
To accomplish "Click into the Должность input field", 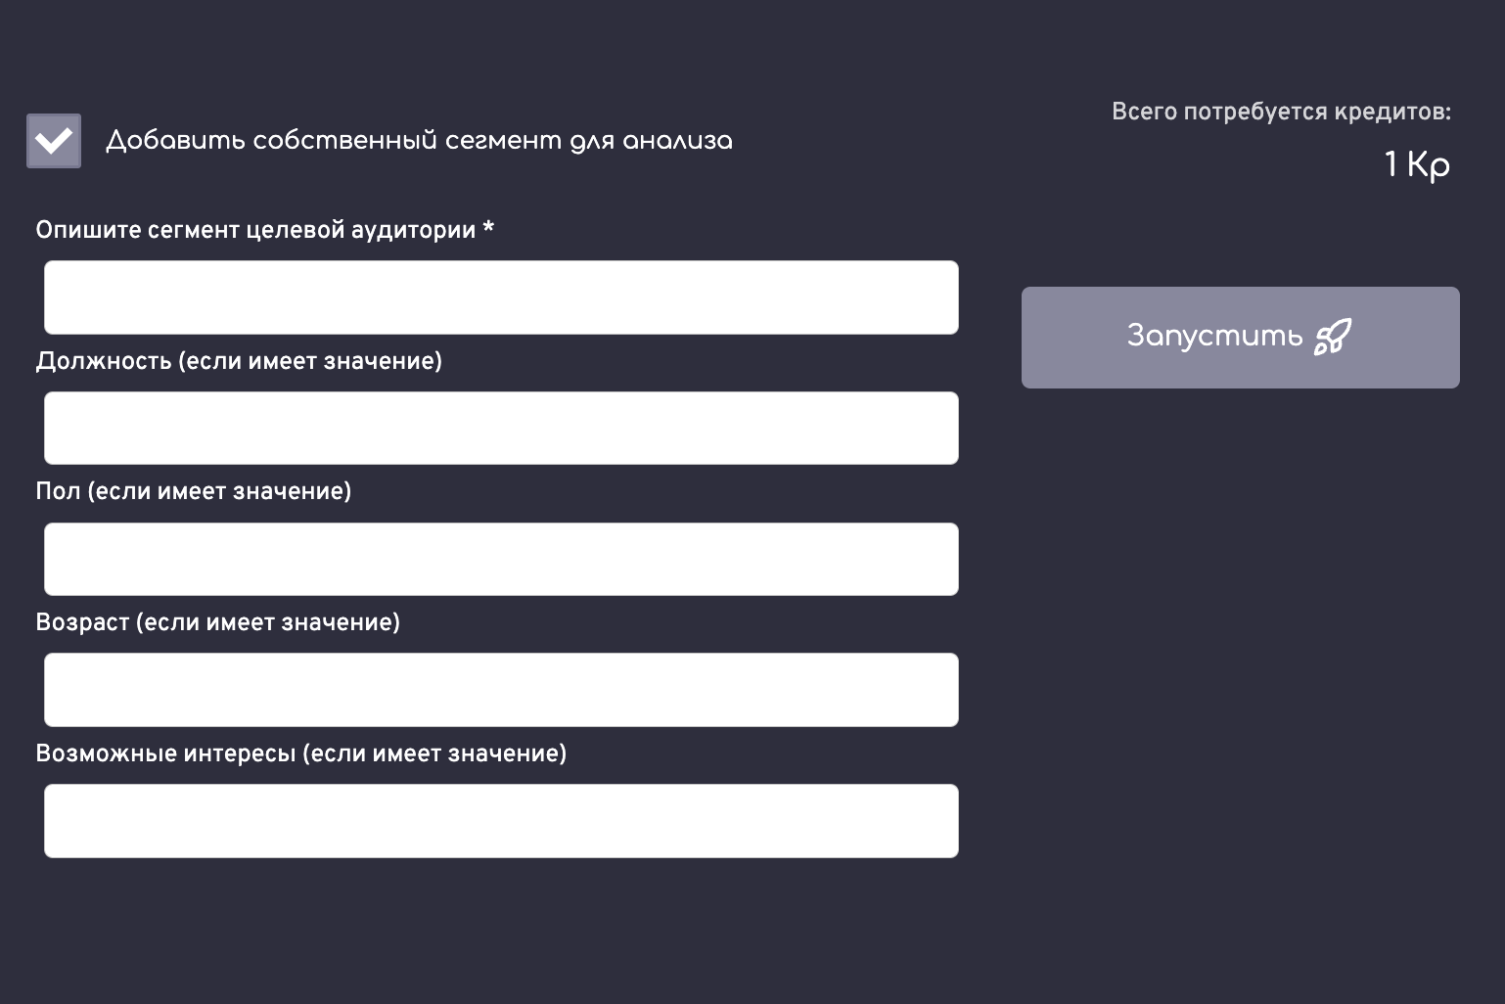I will (x=501, y=428).
